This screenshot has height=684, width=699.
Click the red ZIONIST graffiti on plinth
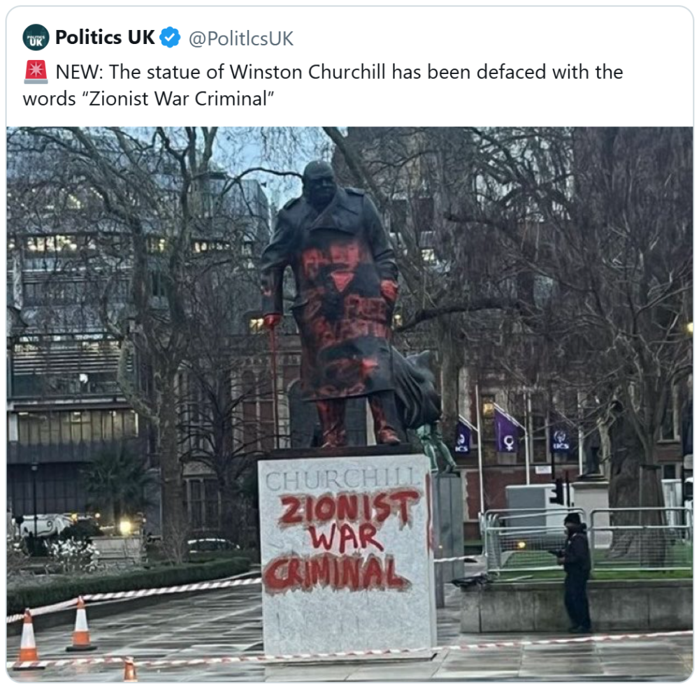click(x=349, y=507)
